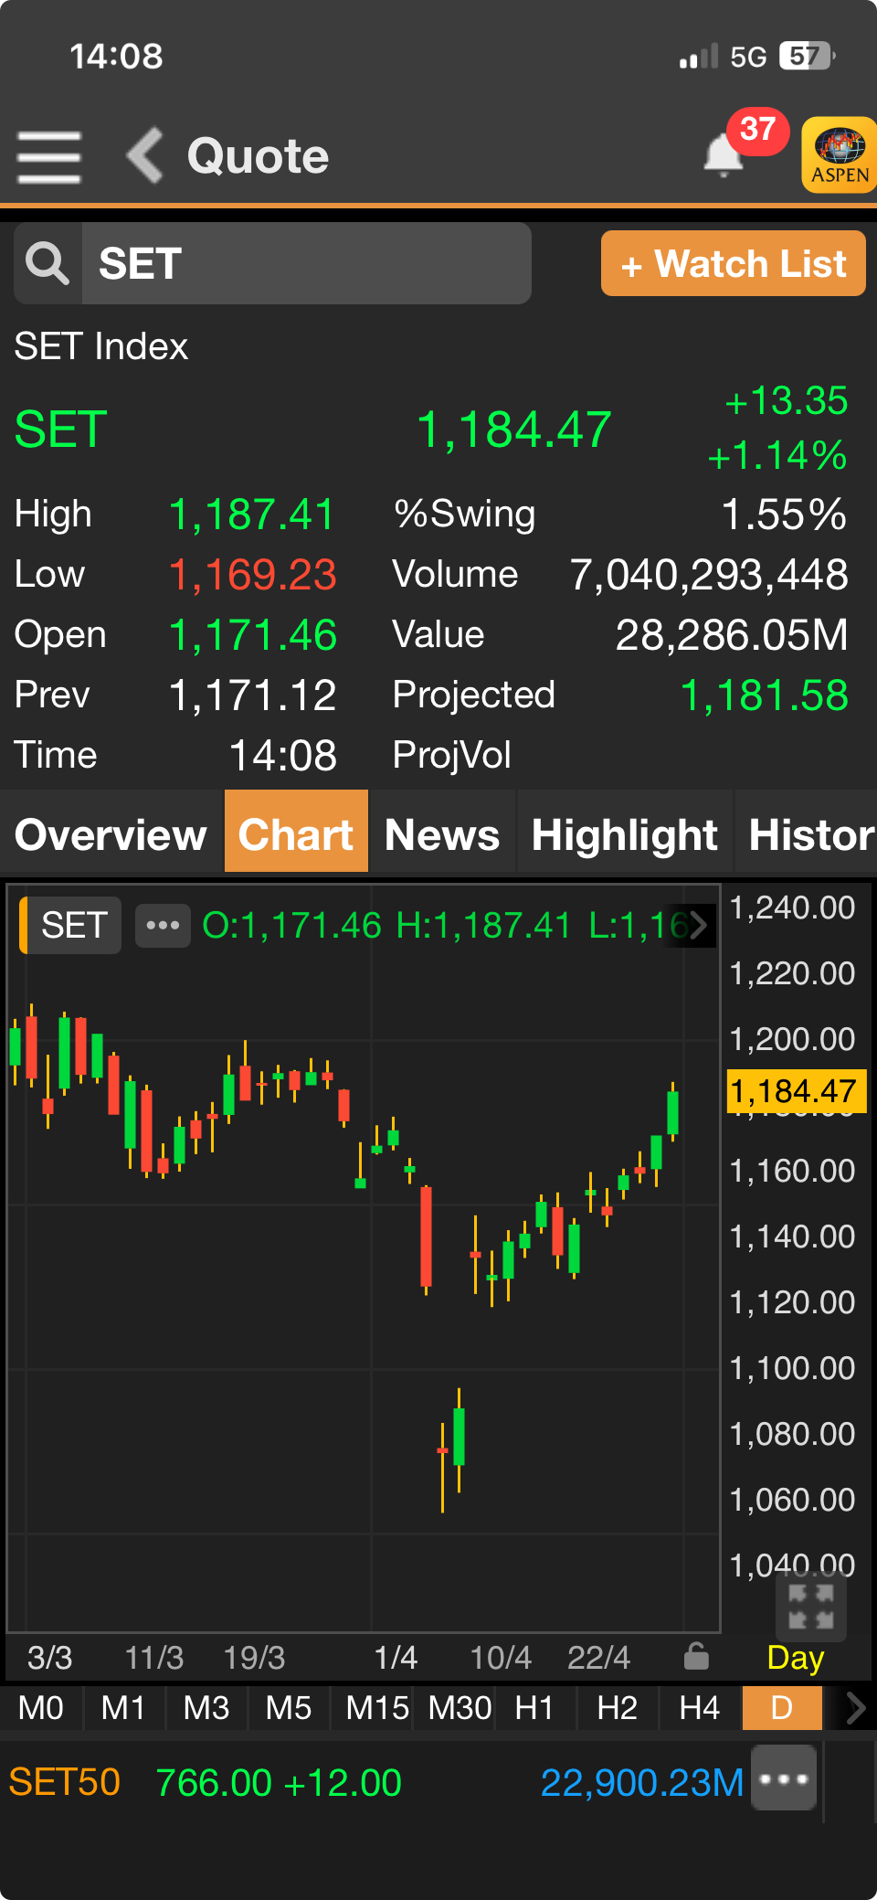Open SET50 ticker more options

coord(783,1778)
